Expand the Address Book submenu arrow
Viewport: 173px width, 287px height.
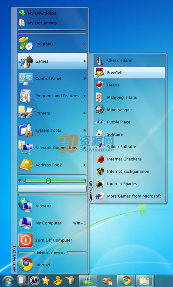click(85, 165)
